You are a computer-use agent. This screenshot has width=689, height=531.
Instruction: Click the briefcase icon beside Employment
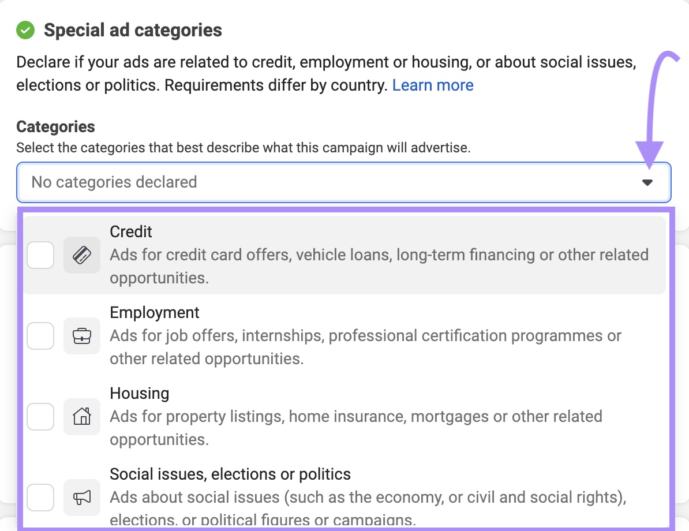click(81, 335)
